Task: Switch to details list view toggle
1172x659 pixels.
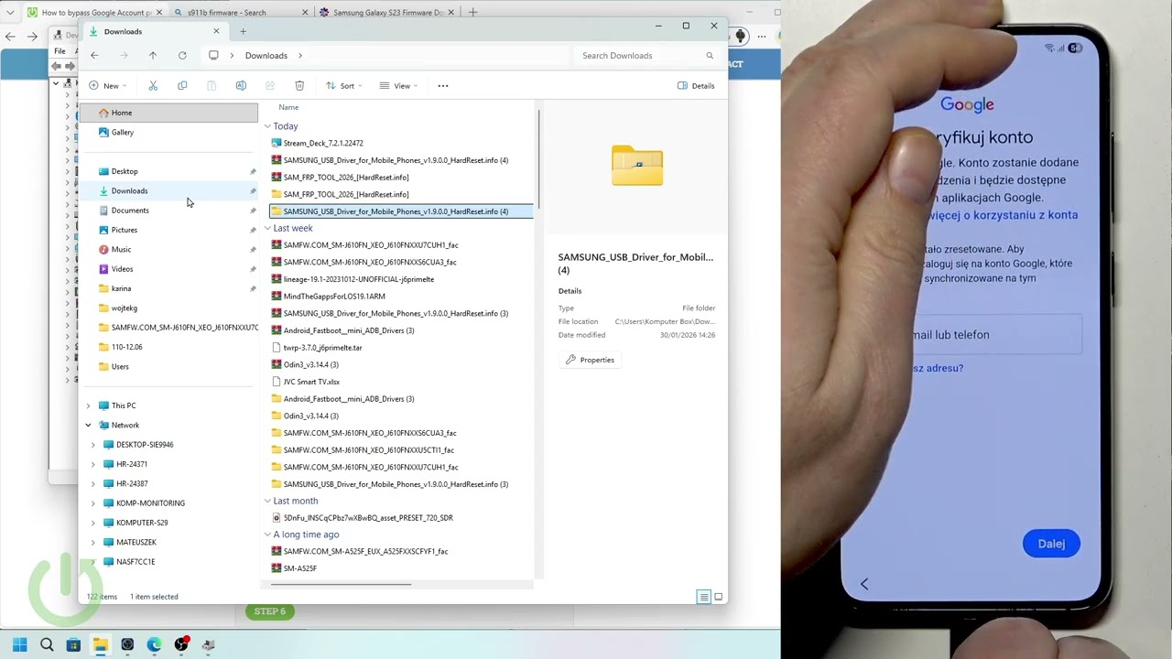Action: [703, 597]
